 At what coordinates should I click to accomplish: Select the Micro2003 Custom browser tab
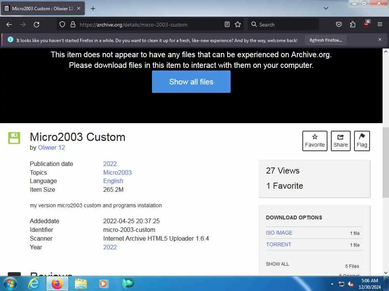(43, 8)
